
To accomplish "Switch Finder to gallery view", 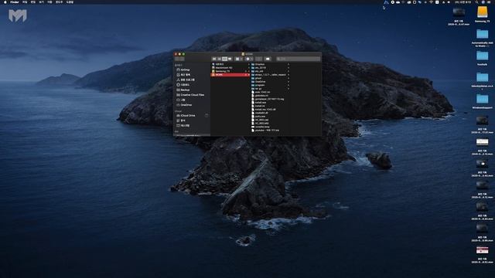I will pyautogui.click(x=230, y=59).
